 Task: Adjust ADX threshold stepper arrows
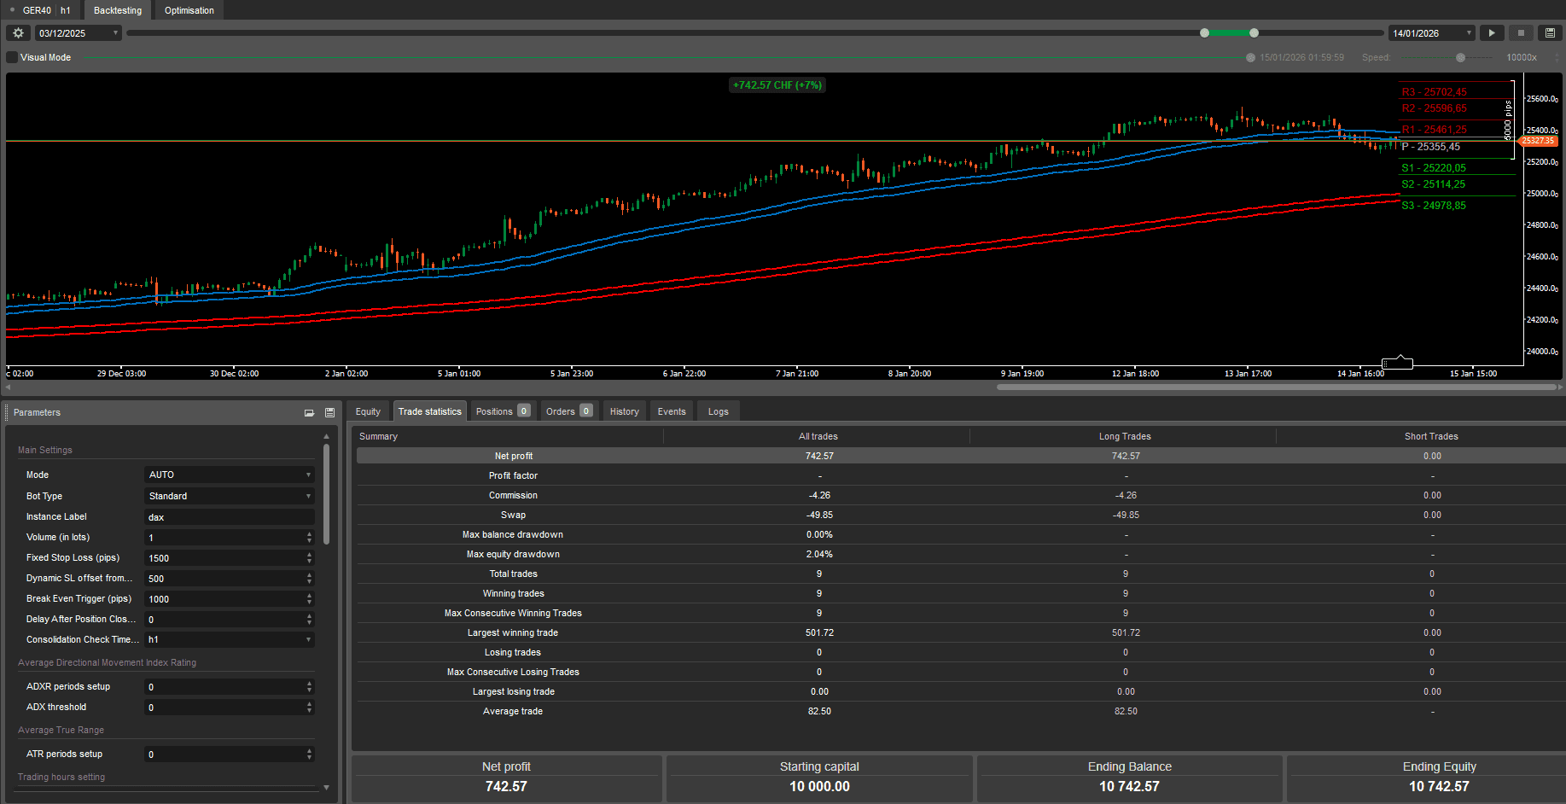point(309,707)
